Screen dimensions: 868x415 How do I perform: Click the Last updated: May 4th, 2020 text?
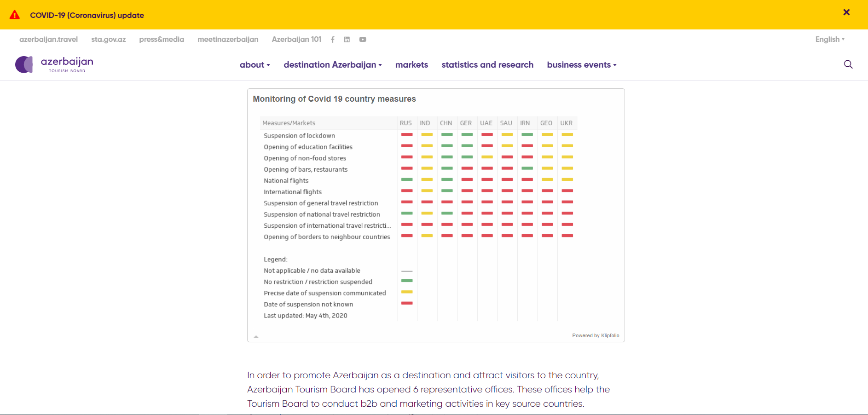(x=306, y=316)
